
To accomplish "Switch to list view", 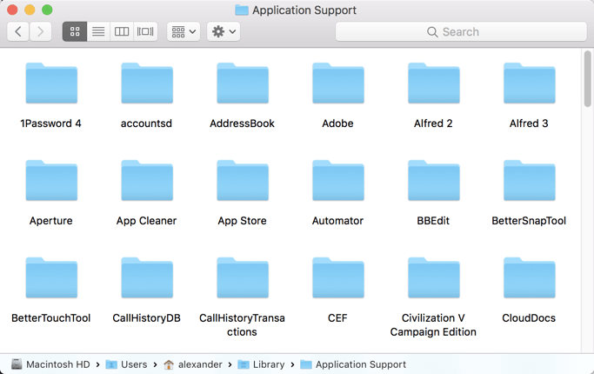I will [98, 31].
